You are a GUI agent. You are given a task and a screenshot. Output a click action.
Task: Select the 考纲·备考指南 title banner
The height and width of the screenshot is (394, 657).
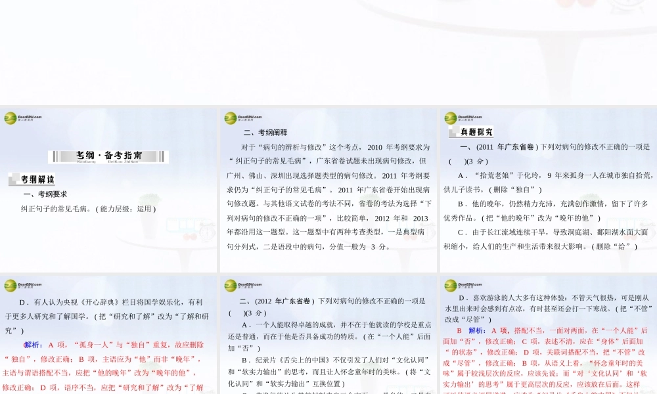pyautogui.click(x=108, y=156)
